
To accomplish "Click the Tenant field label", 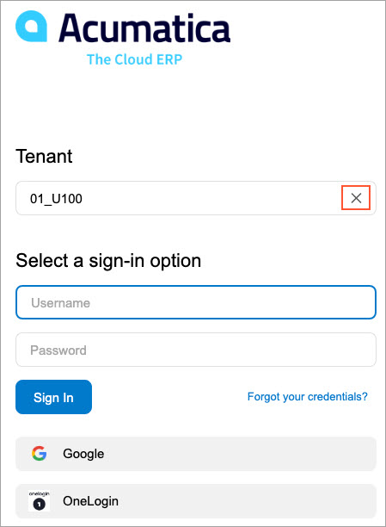I will (44, 156).
